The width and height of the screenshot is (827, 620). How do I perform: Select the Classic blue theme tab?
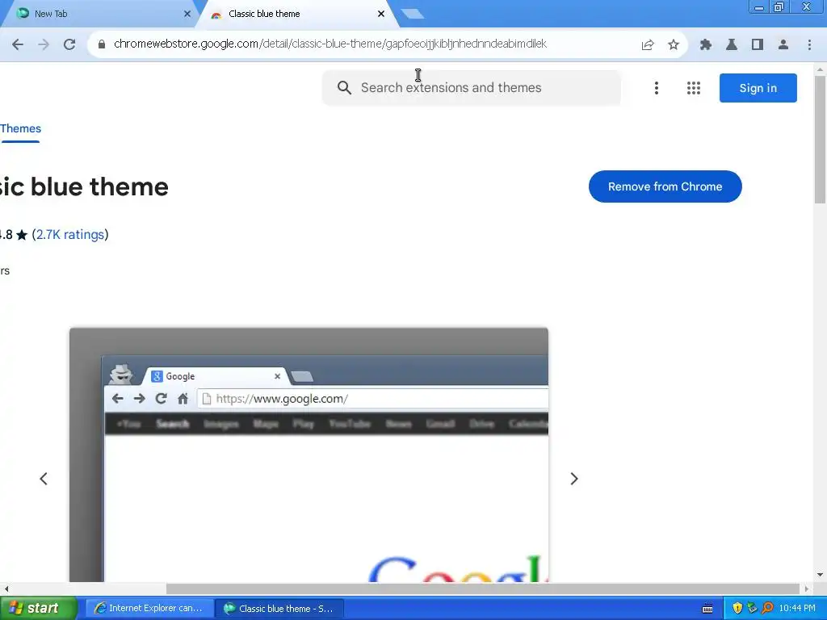tap(298, 14)
